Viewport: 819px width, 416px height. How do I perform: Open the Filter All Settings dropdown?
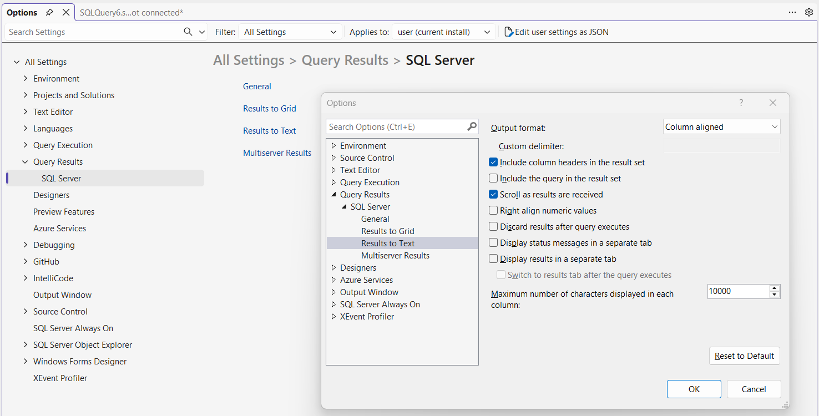290,32
